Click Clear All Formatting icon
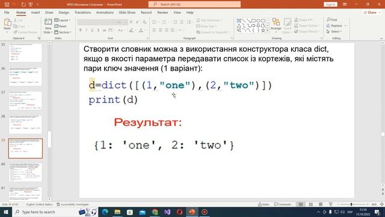The width and height of the screenshot is (385, 217). click(x=144, y=22)
